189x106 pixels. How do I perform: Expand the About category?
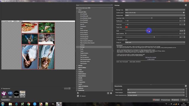tap(77, 10)
